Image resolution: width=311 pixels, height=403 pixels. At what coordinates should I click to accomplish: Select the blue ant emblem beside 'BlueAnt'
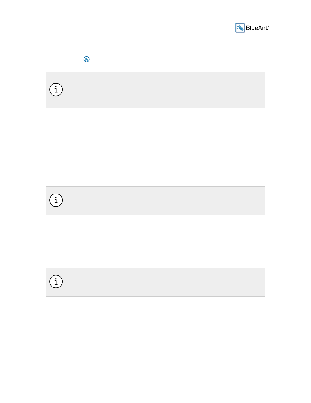(x=240, y=28)
